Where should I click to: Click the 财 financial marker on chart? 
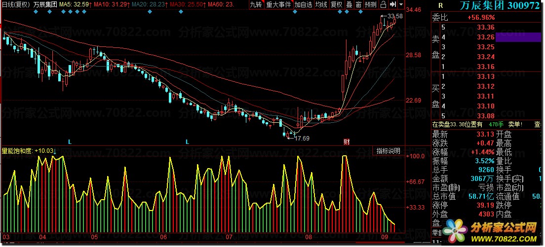click(346, 141)
